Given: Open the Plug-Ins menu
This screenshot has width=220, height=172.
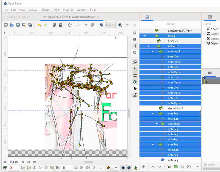Looking at the screenshot, I should point(68,10).
